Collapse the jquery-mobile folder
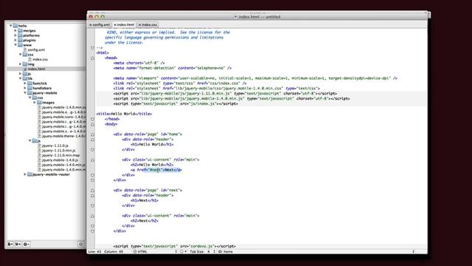The width and height of the screenshot is (472, 266). coord(25,93)
